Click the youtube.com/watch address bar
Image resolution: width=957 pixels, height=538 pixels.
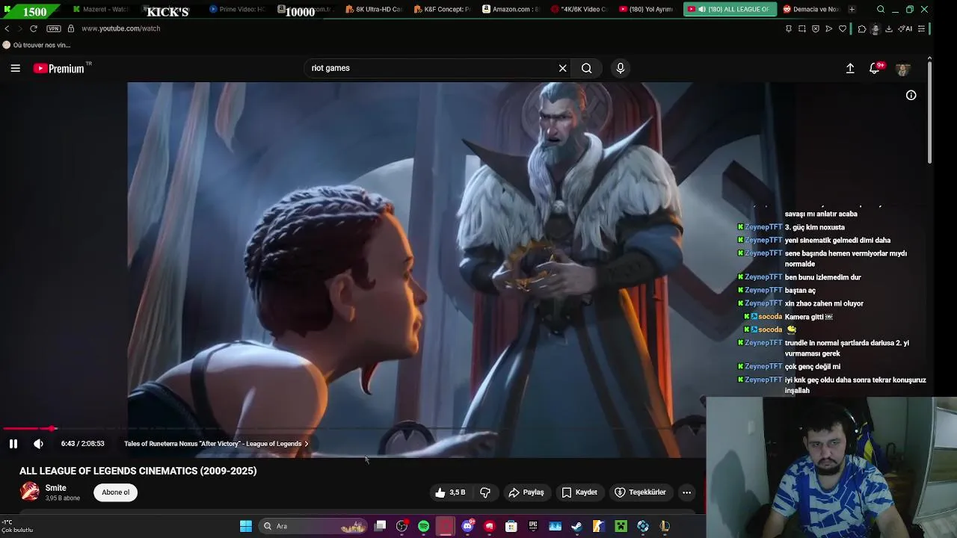[x=120, y=28]
